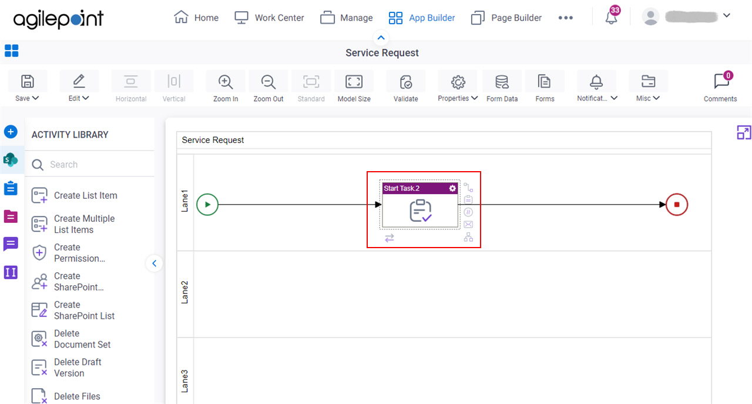Open more navigation options ellipsis

click(566, 18)
